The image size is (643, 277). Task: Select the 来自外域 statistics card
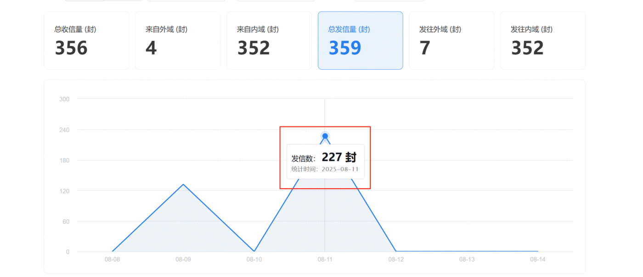177,41
